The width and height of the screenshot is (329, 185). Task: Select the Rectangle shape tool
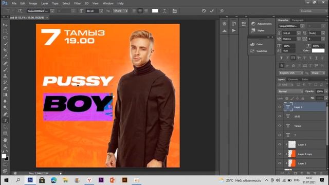tap(5, 134)
